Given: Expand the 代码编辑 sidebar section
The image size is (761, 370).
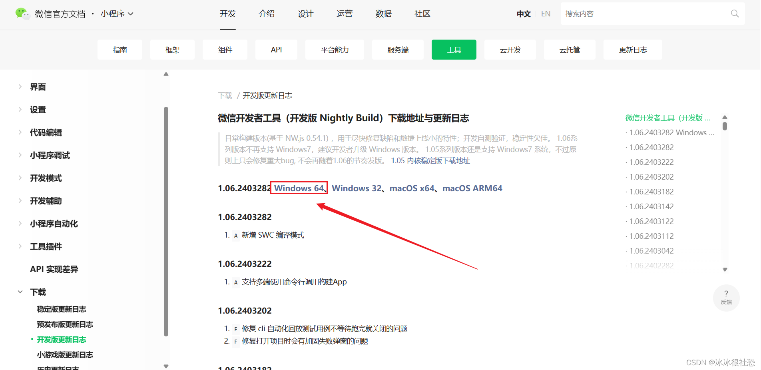Looking at the screenshot, I should point(46,132).
